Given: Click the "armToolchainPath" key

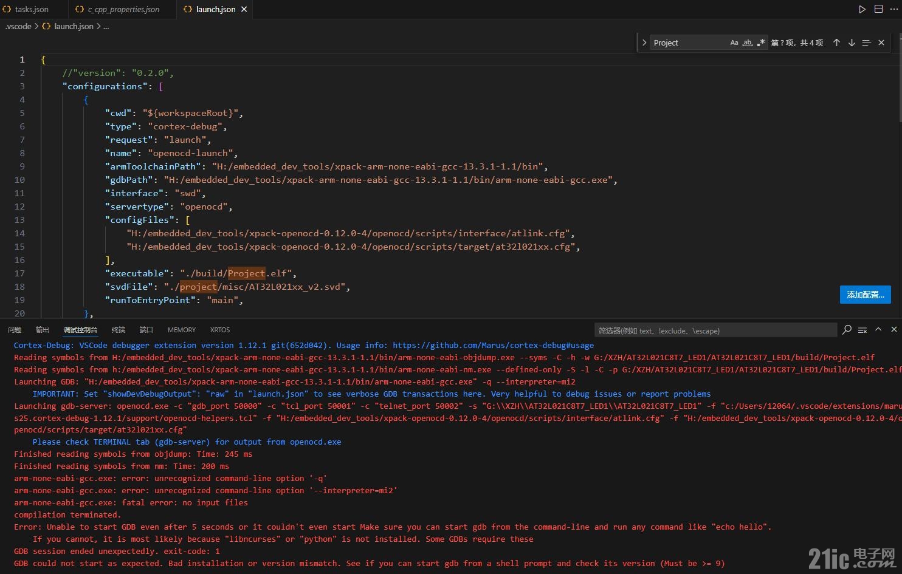Looking at the screenshot, I should pyautogui.click(x=153, y=166).
